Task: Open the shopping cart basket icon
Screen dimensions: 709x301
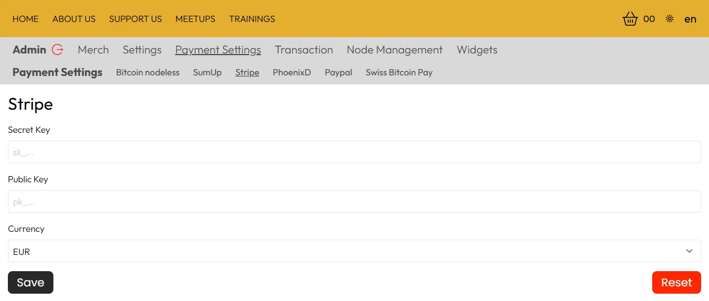Action: click(630, 19)
